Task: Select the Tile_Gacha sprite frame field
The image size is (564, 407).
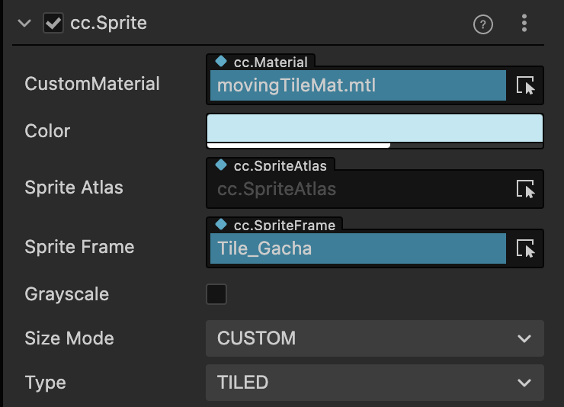Action: (357, 248)
